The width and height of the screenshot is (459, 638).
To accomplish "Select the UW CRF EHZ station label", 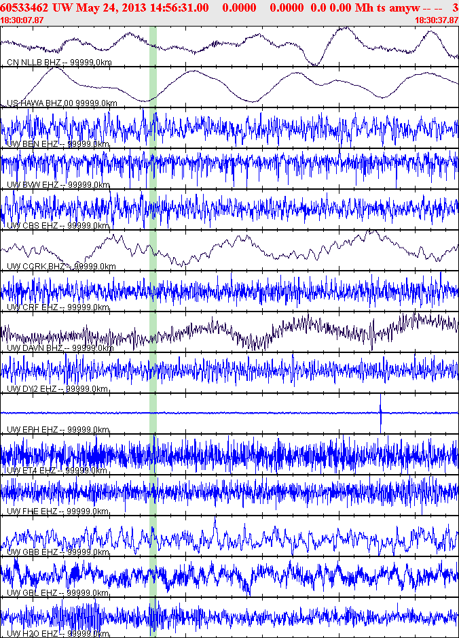I will coord(58,307).
